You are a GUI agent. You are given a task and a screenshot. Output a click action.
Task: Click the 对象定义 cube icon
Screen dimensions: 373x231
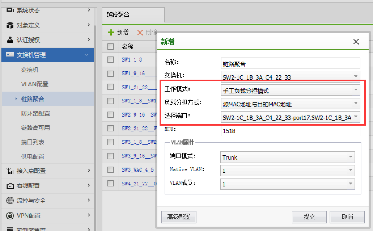(x=10, y=25)
